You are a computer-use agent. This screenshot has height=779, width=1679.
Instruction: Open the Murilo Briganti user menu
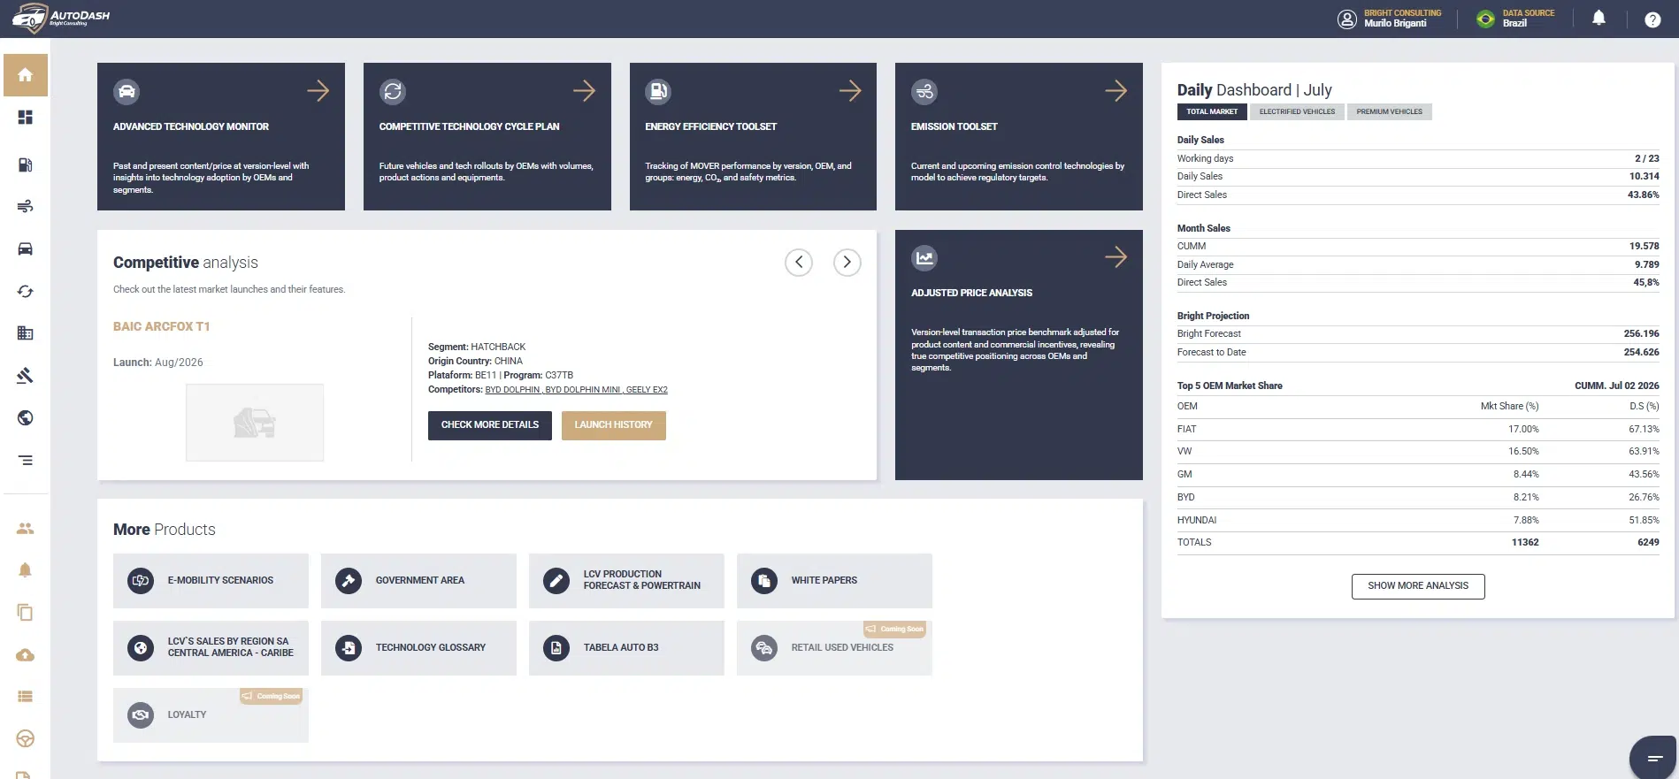click(x=1390, y=19)
